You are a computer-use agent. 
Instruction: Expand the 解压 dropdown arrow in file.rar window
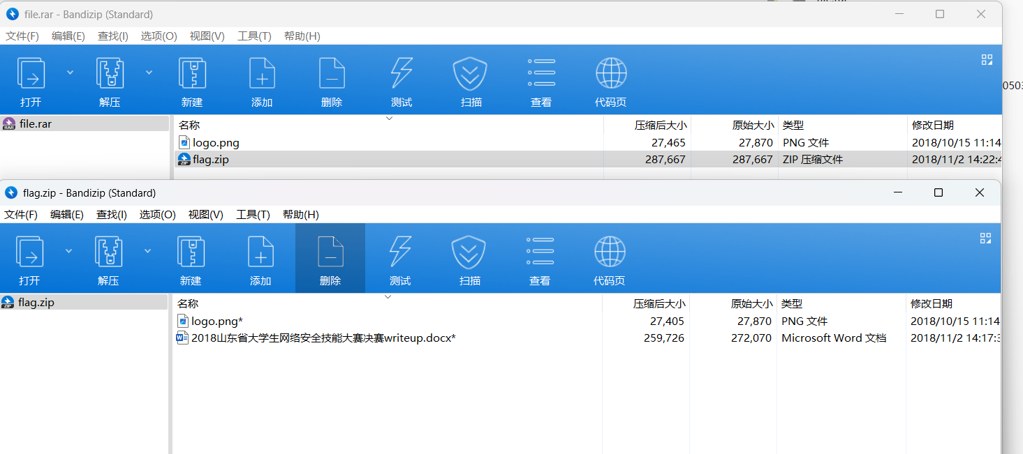149,72
